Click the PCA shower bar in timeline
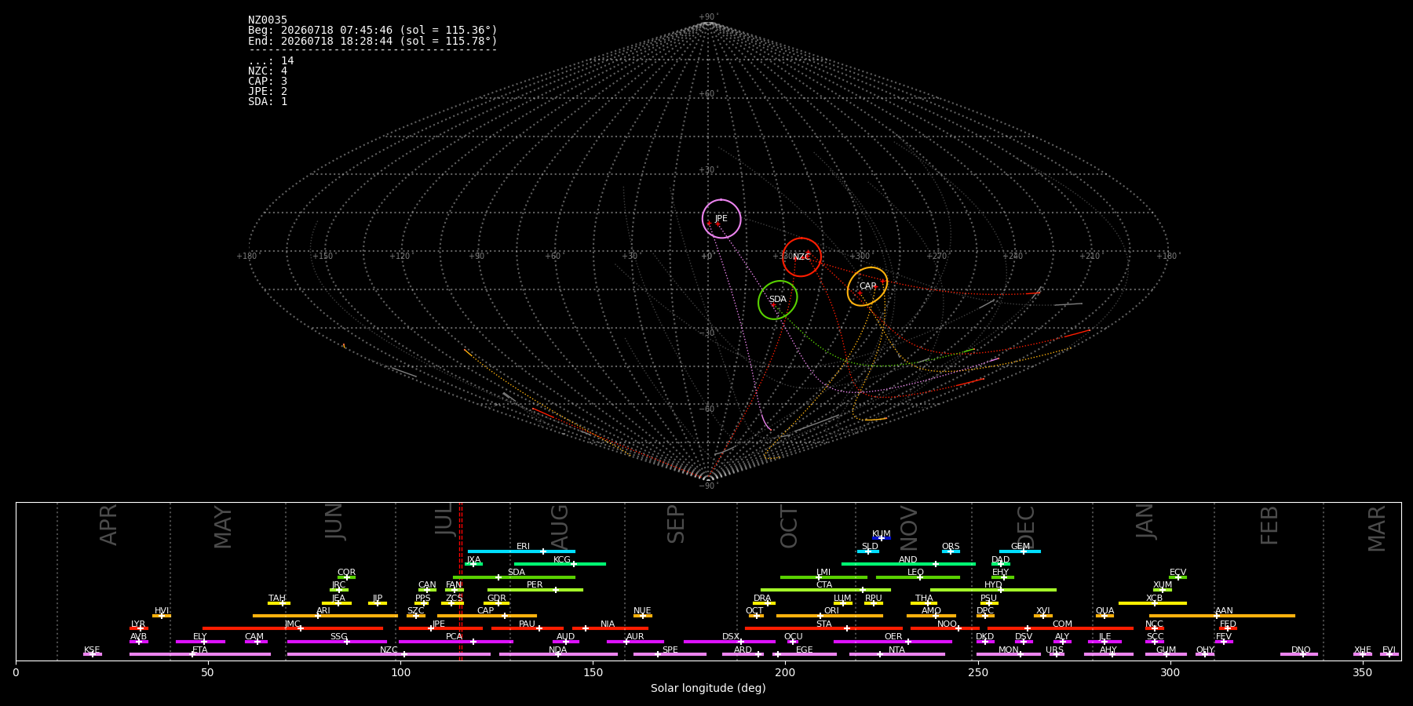This screenshot has height=706, width=1413. [456, 642]
